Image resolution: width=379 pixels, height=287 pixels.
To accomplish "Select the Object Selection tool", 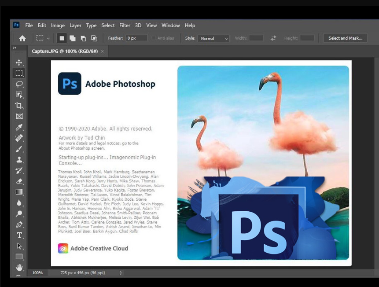I will point(19,95).
